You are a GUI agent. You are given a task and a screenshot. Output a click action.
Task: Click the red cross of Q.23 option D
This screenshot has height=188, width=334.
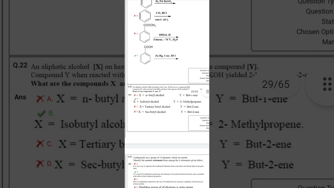pyautogui.click(x=135, y=187)
